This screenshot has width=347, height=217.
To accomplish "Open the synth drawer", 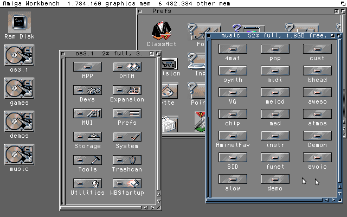I will [x=233, y=71].
